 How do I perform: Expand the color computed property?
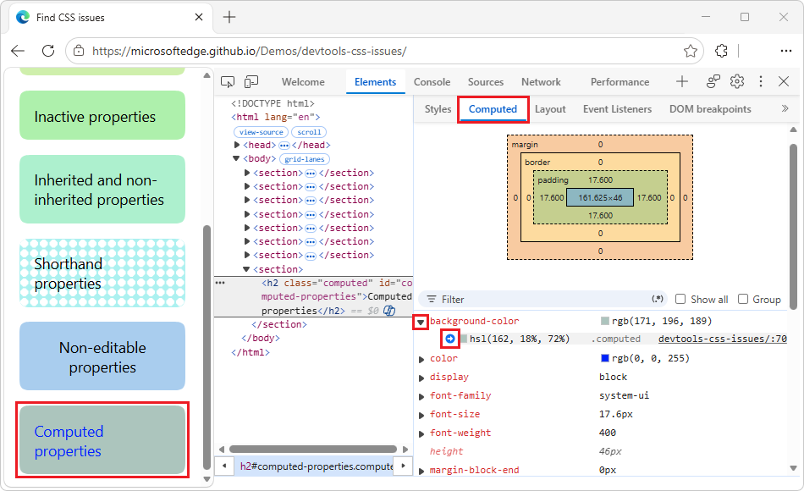tap(421, 359)
